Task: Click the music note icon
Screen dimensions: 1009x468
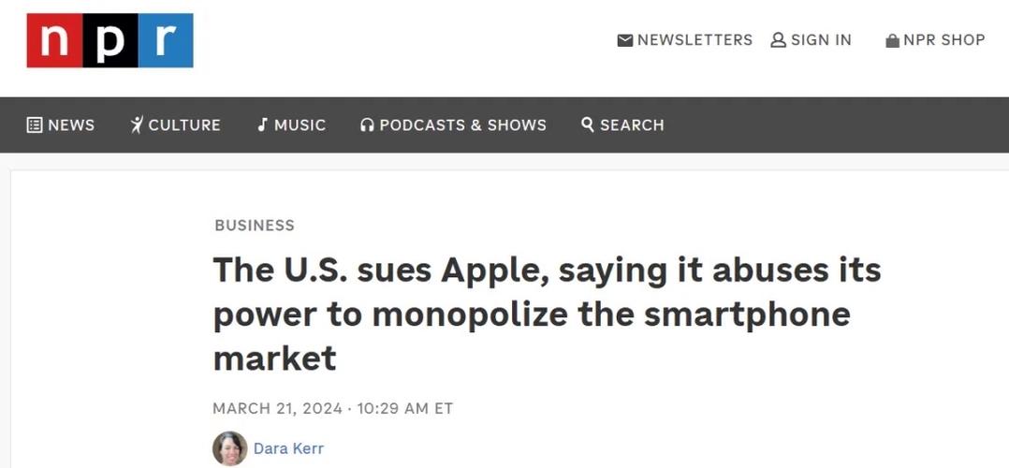Action: click(262, 124)
